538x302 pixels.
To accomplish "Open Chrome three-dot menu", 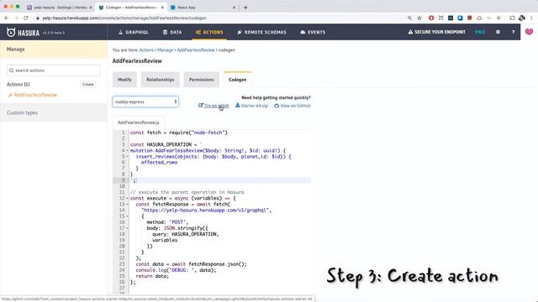I will (531, 18).
